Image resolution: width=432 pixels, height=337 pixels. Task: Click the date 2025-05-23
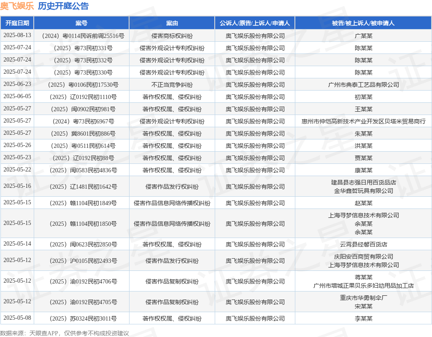[17, 158]
